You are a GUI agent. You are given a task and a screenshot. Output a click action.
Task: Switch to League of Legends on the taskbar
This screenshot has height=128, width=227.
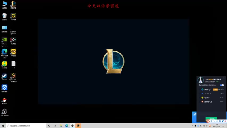[78, 126]
